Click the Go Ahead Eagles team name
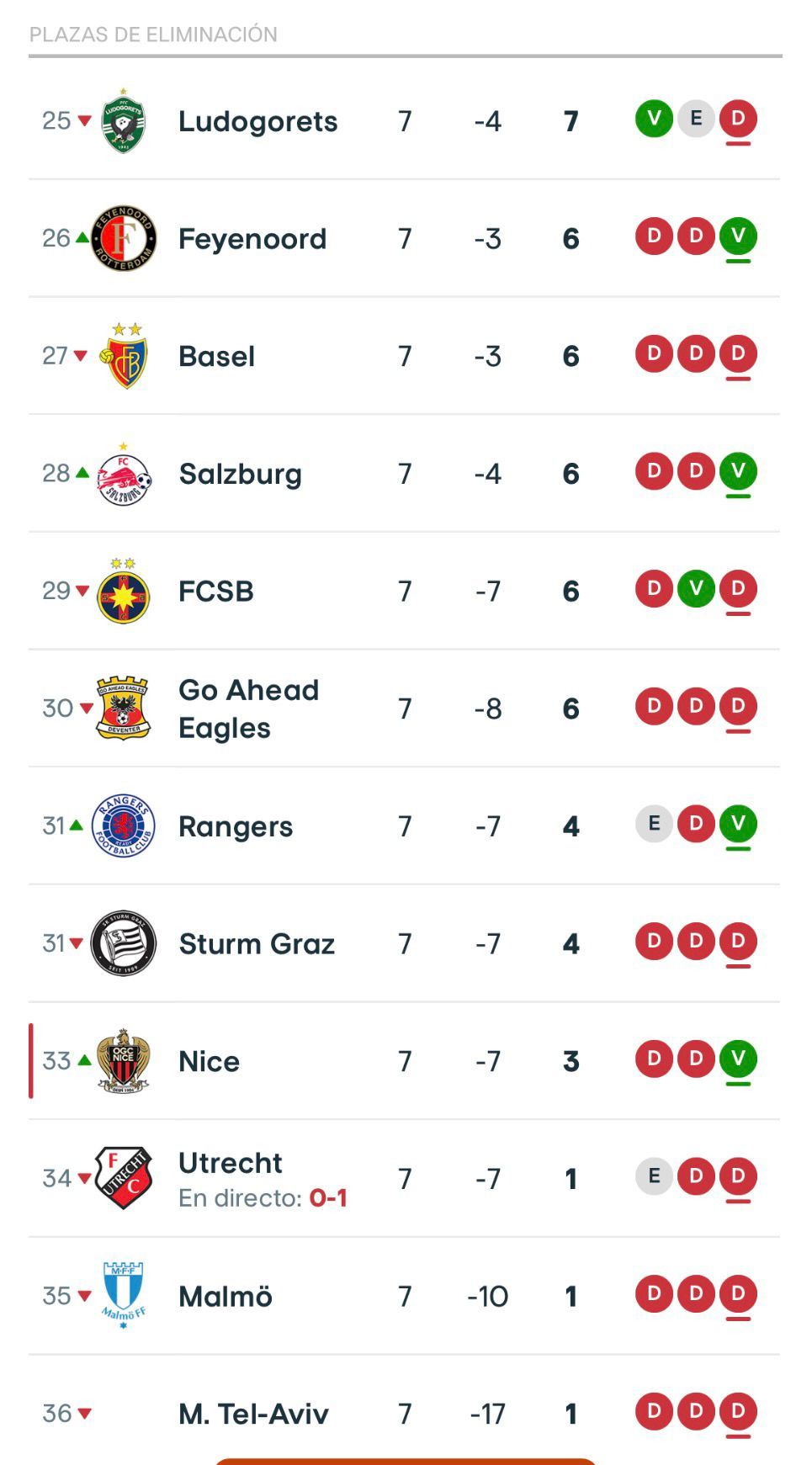Screen dimensions: 812x1465 tap(247, 708)
